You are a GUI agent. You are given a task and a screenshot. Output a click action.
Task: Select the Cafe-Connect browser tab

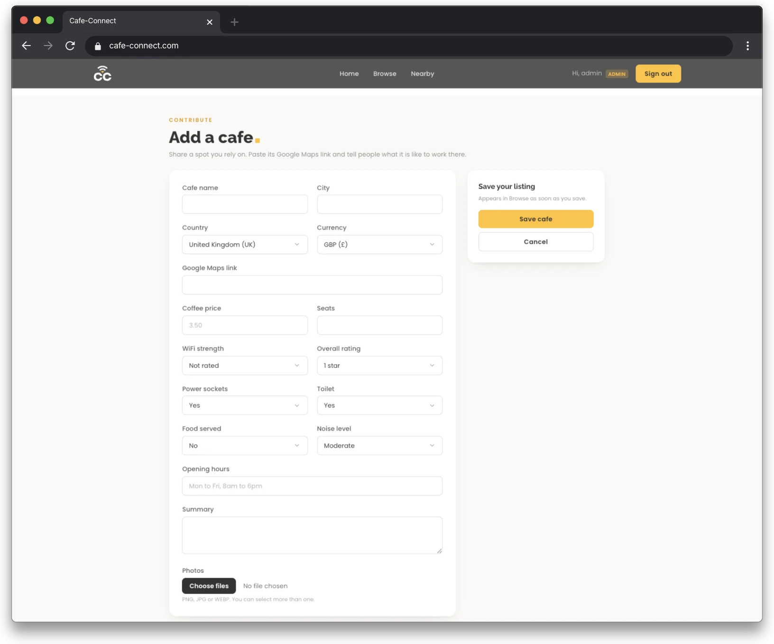click(141, 21)
